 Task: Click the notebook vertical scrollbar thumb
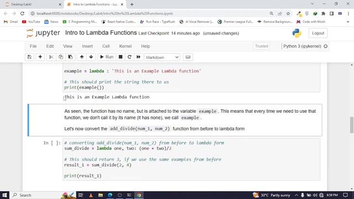(x=352, y=125)
